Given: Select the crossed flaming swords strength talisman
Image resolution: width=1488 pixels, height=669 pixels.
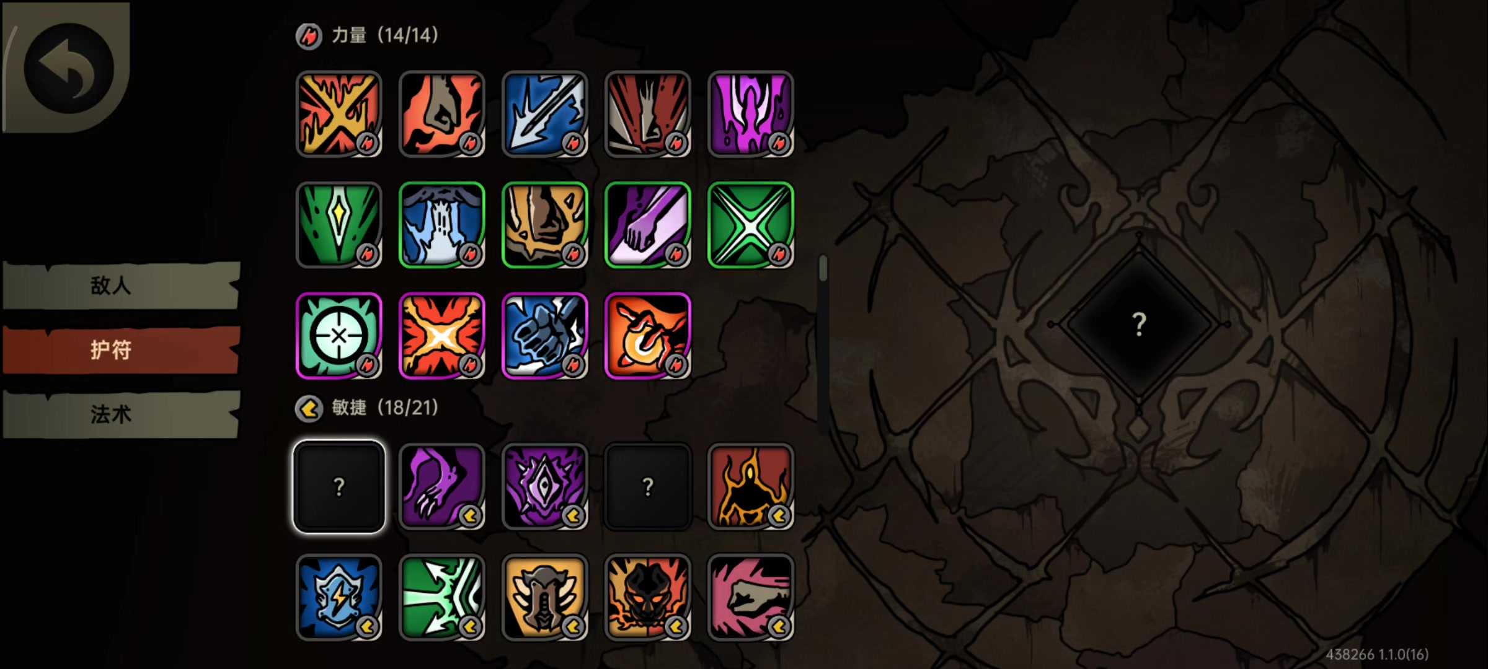Looking at the screenshot, I should (339, 114).
